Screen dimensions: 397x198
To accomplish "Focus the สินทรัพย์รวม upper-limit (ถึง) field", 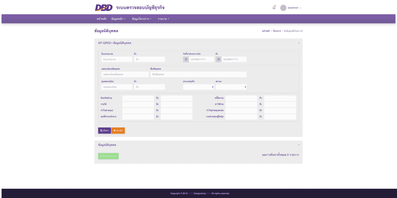I will 177,98.
